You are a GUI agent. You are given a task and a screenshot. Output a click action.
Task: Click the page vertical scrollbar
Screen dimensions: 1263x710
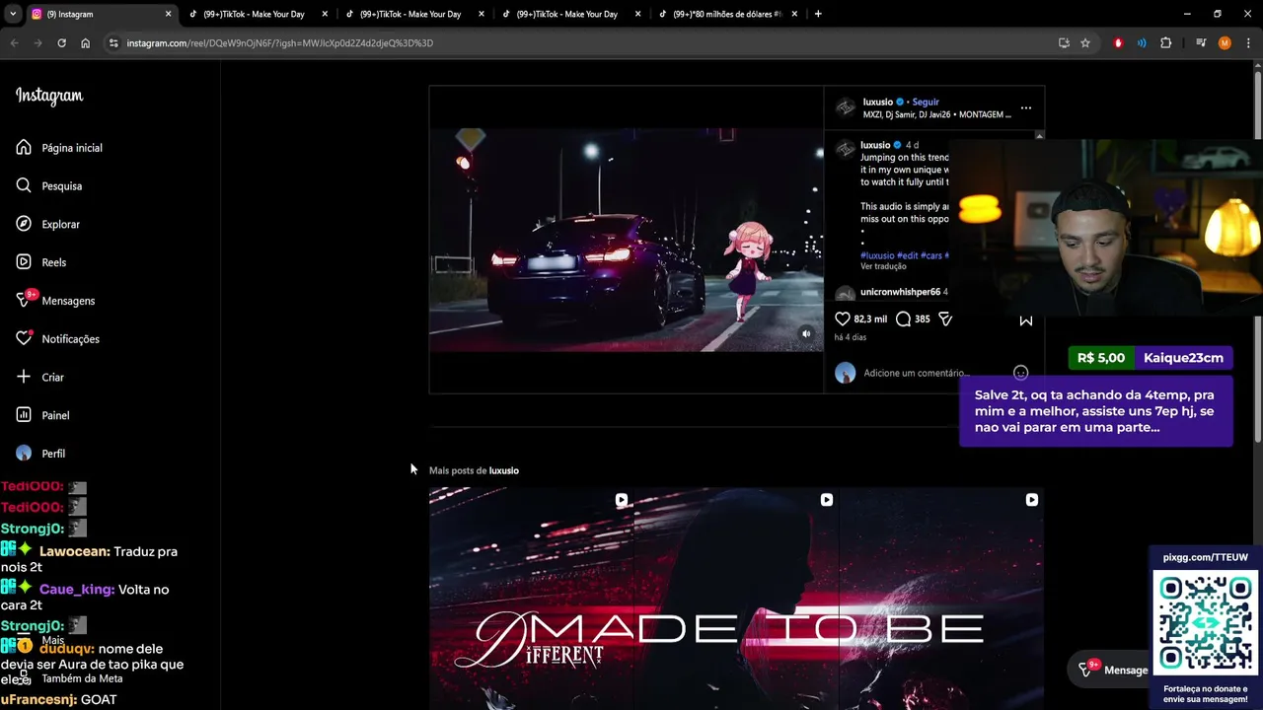(x=1257, y=256)
